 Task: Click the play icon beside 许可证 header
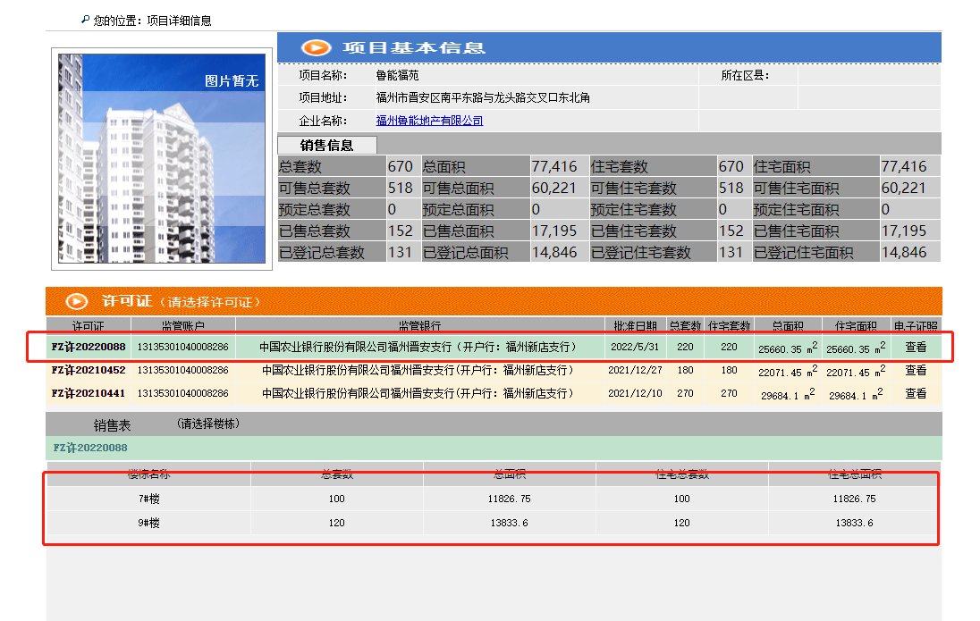76,301
